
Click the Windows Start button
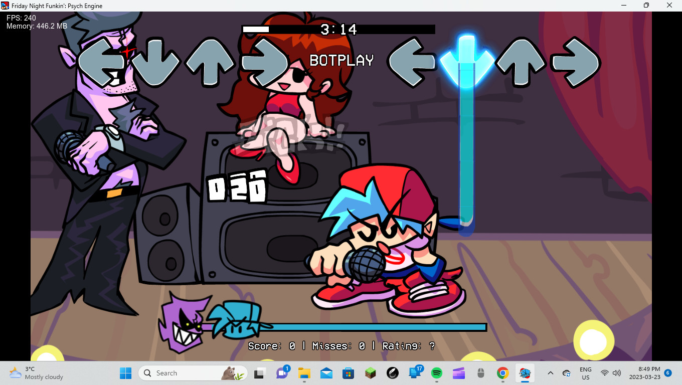pos(125,373)
